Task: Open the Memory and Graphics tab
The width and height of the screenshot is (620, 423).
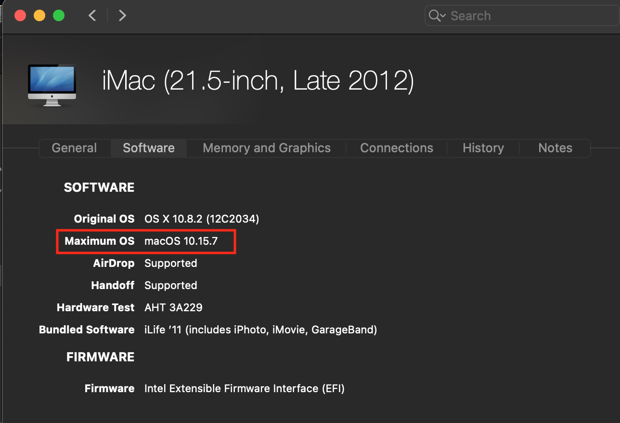Action: 267,148
